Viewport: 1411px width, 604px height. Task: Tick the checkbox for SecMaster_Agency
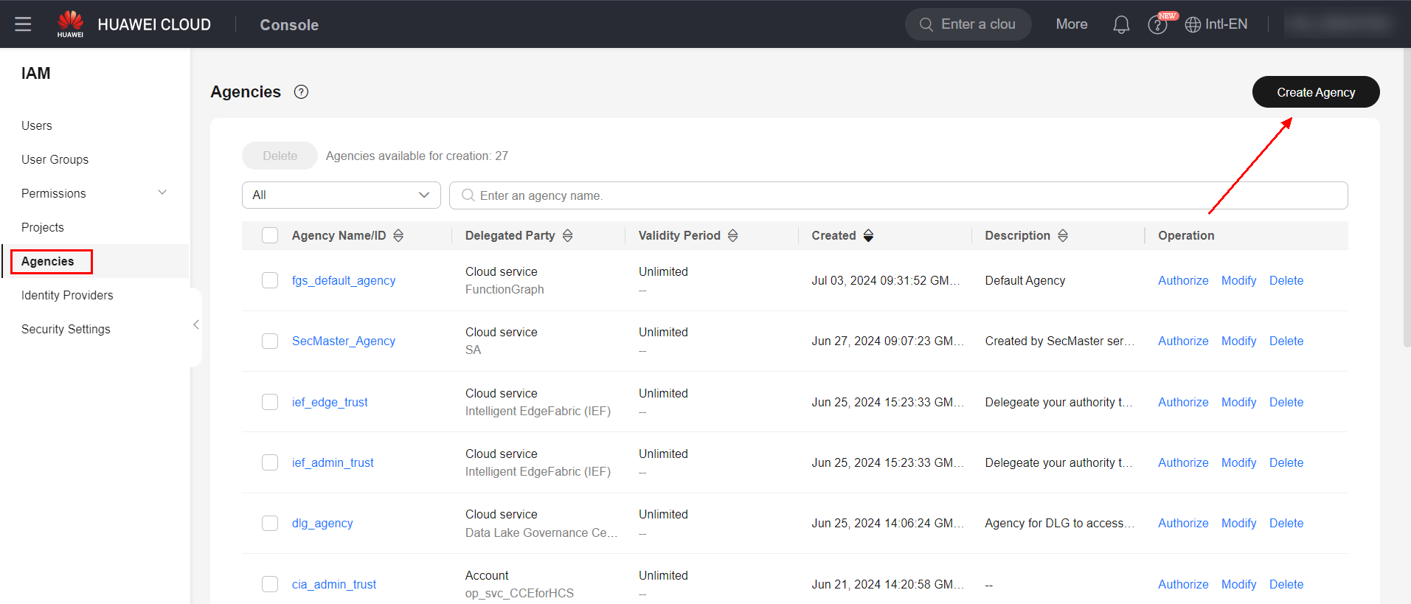(x=270, y=341)
